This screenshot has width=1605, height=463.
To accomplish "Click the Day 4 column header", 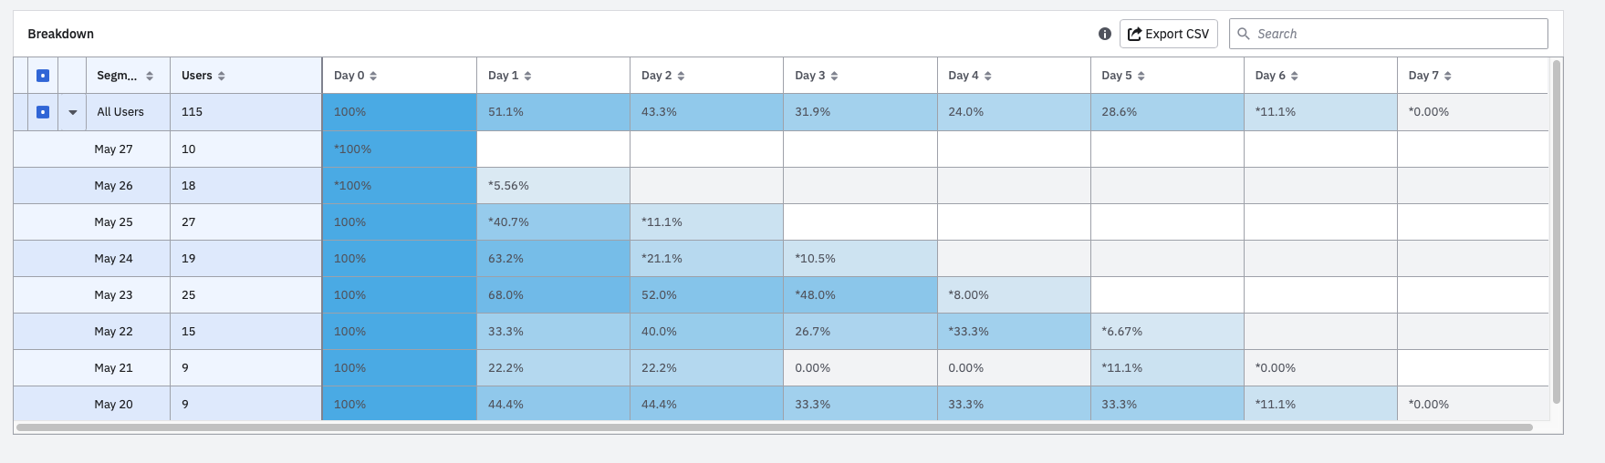I will pyautogui.click(x=963, y=76).
